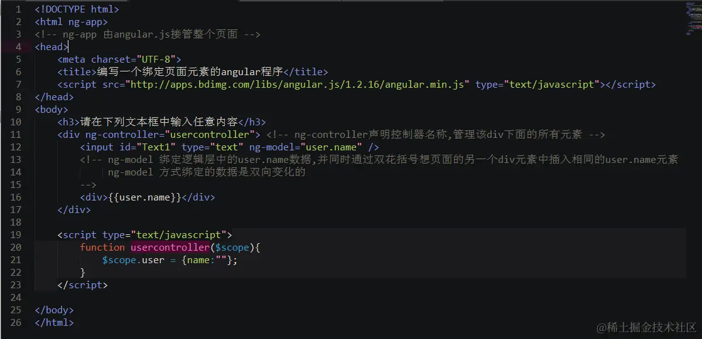The width and height of the screenshot is (702, 339).
Task: Click the opening <h3> tag
Action: tap(68, 122)
